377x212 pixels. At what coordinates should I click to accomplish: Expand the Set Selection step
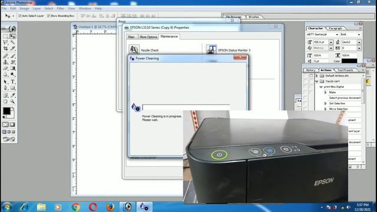pyautogui.click(x=326, y=104)
